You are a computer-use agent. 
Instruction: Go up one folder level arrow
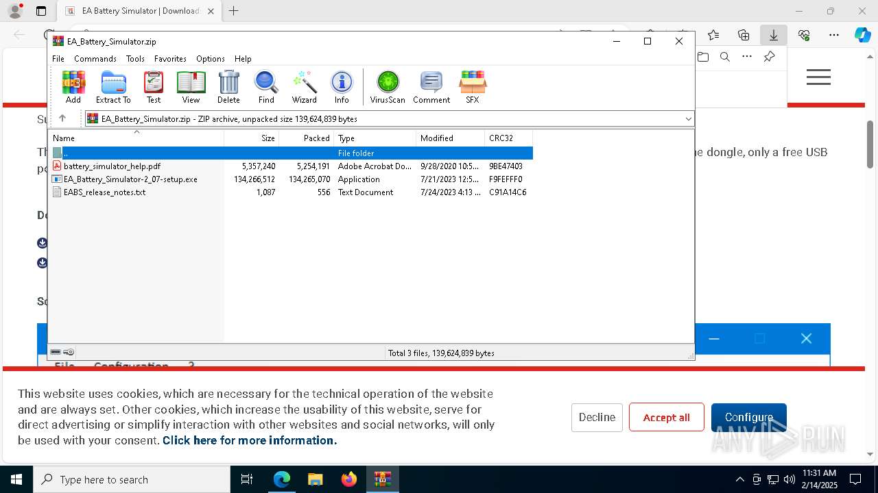[62, 118]
